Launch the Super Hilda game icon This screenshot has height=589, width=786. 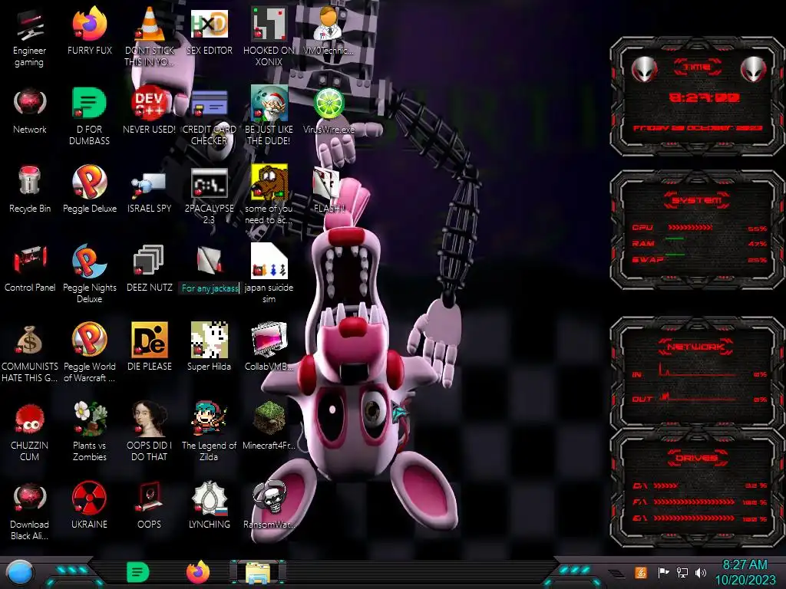[209, 340]
